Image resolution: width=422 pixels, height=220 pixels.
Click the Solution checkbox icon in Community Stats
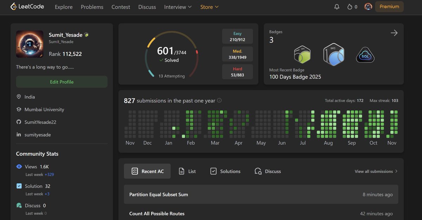pos(19,186)
